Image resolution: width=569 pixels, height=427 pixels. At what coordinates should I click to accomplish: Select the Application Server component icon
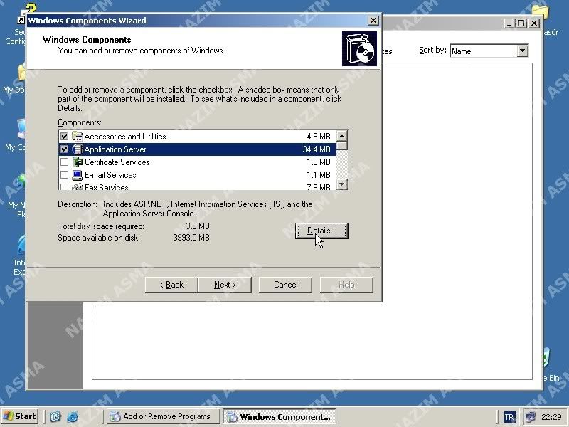78,149
